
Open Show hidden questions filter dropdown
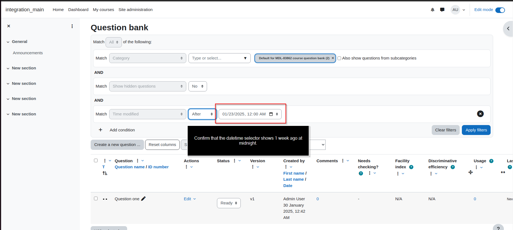pos(148,86)
